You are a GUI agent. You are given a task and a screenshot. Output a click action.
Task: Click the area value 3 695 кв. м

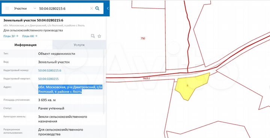point(47,100)
